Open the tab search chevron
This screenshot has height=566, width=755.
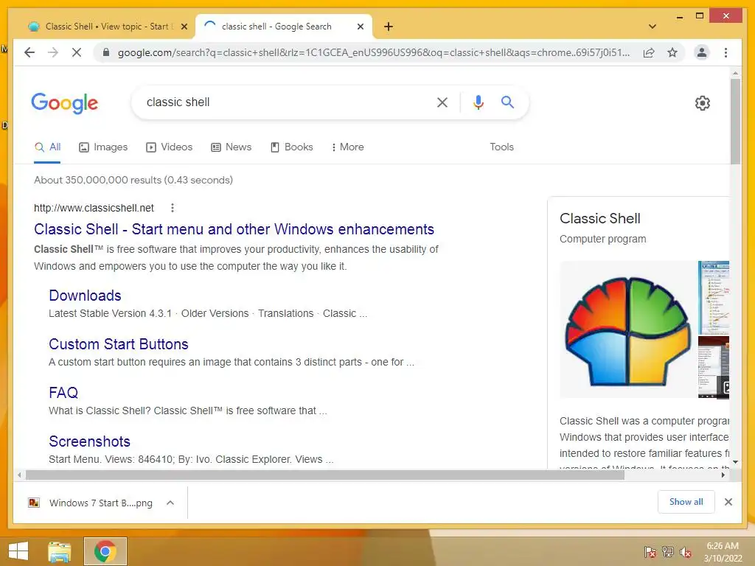point(653,27)
